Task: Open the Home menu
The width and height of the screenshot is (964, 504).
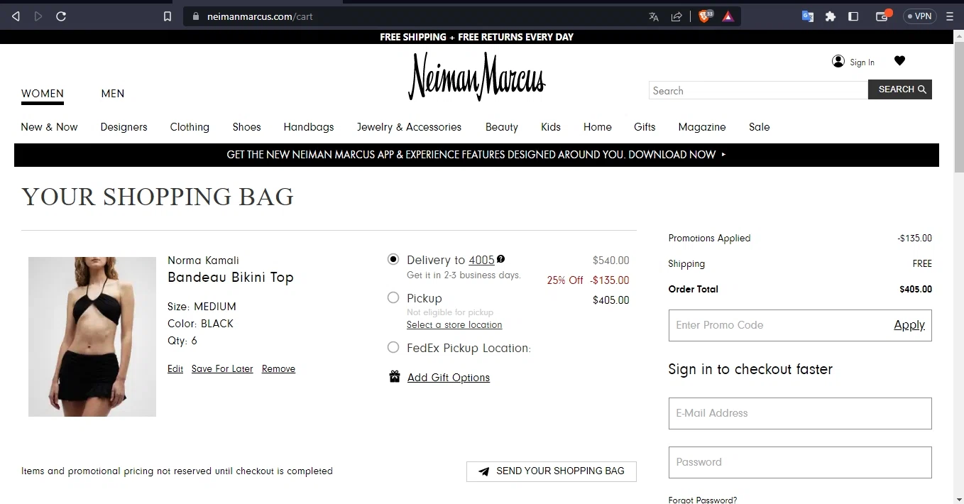Action: pos(598,127)
